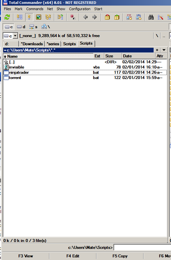Click the status bar '0 k / 0 k in 0 / 3 file(s)'

click(x=25, y=240)
